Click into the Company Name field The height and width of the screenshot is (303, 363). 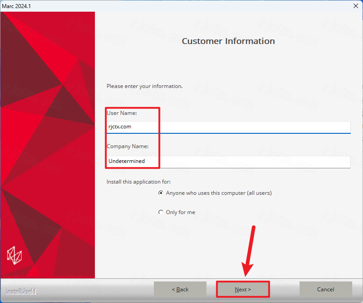[229, 162]
